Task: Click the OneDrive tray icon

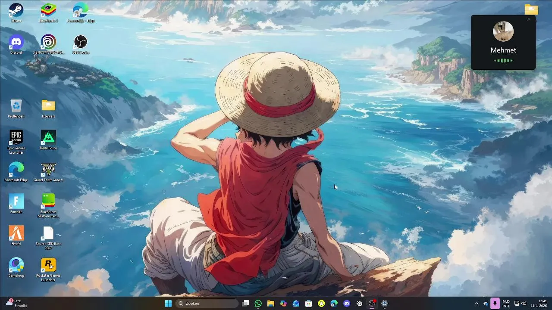Action: click(486, 304)
